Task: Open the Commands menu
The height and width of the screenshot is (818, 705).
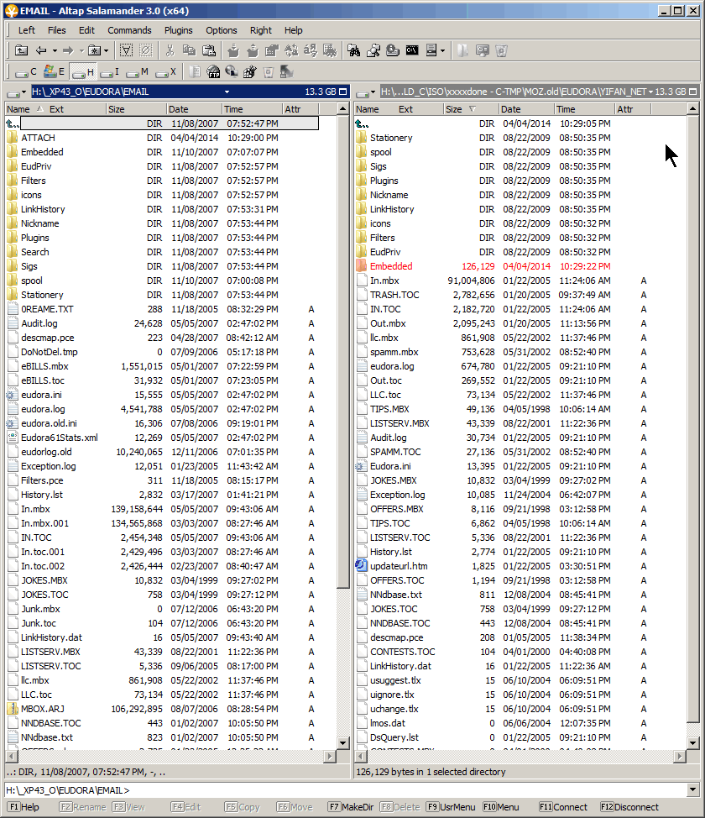Action: pyautogui.click(x=129, y=30)
